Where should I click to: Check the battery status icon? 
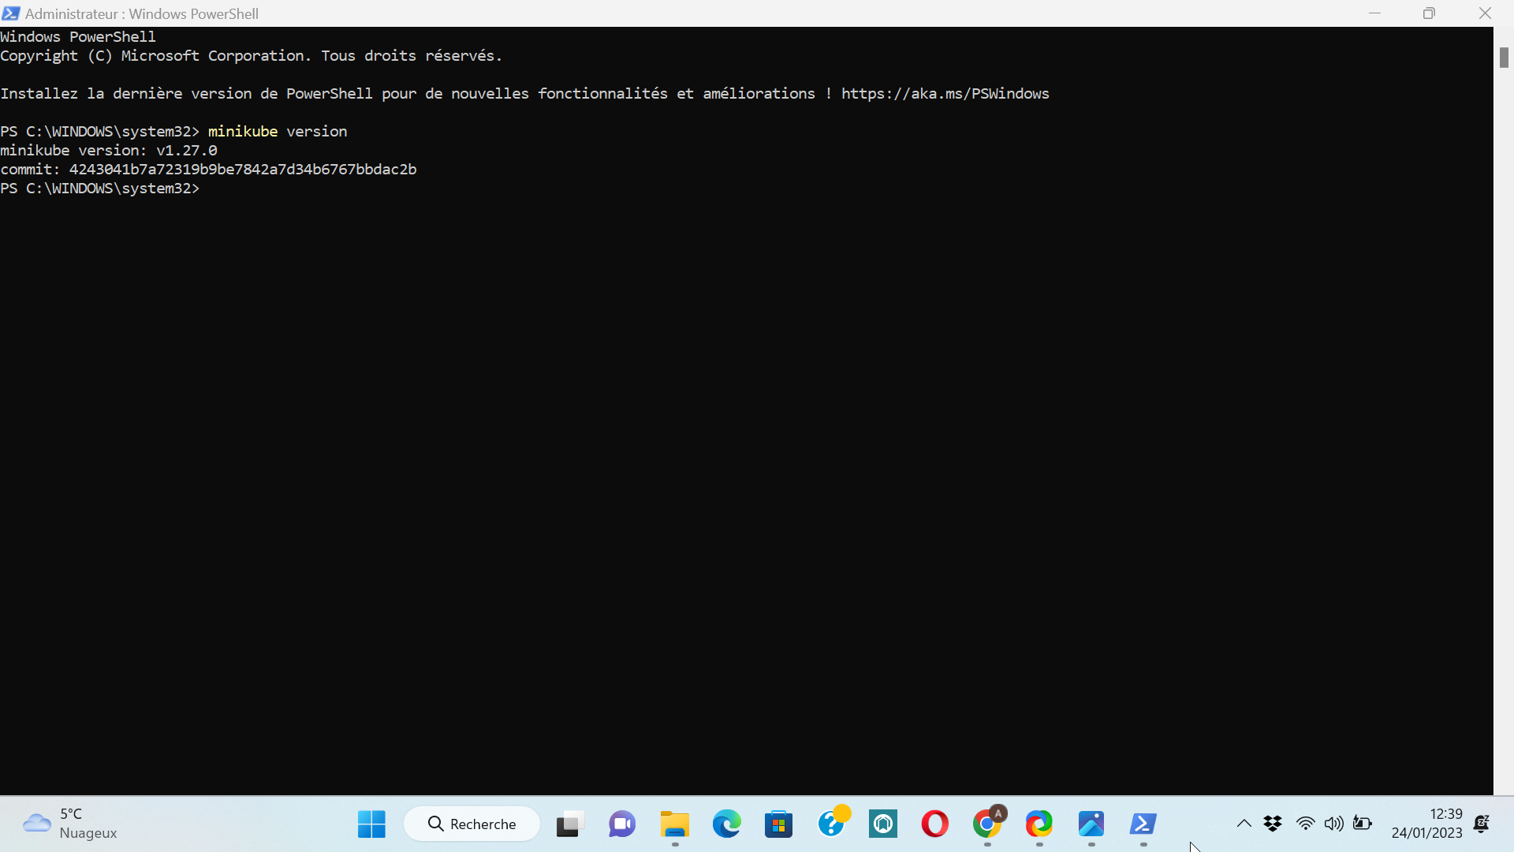[x=1363, y=824]
